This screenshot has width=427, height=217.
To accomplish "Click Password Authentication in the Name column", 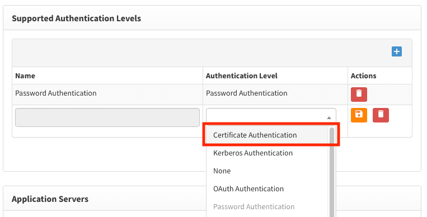I will click(x=56, y=93).
